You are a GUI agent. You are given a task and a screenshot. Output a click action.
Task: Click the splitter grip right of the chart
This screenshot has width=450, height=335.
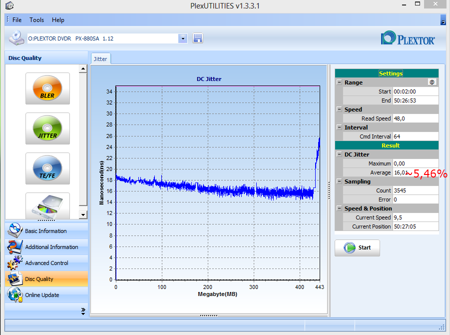(x=329, y=190)
